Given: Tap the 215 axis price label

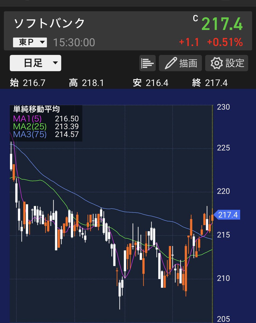Looking at the screenshot, I should click(223, 235).
